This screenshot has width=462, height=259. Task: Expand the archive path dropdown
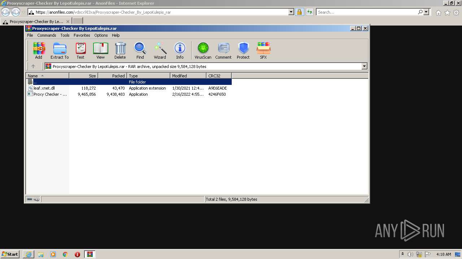pos(364,66)
